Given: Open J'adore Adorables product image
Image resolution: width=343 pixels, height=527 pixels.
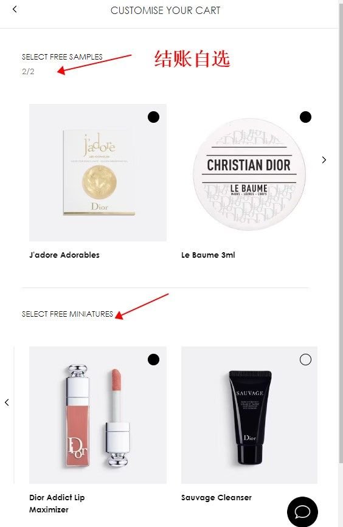Looking at the screenshot, I should pos(98,173).
